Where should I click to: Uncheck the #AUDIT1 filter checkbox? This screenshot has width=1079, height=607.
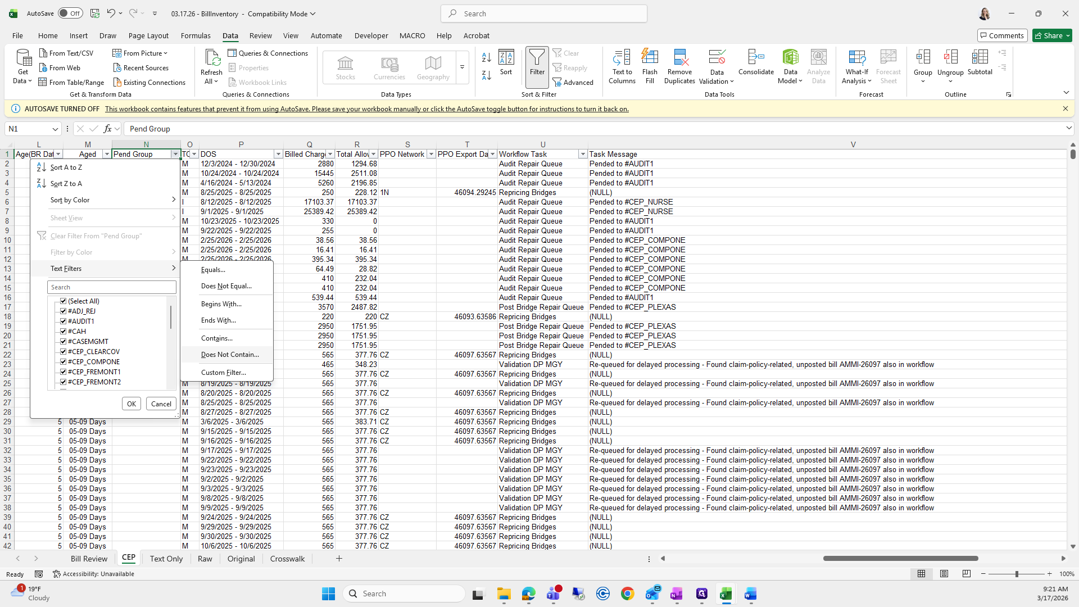[64, 321]
